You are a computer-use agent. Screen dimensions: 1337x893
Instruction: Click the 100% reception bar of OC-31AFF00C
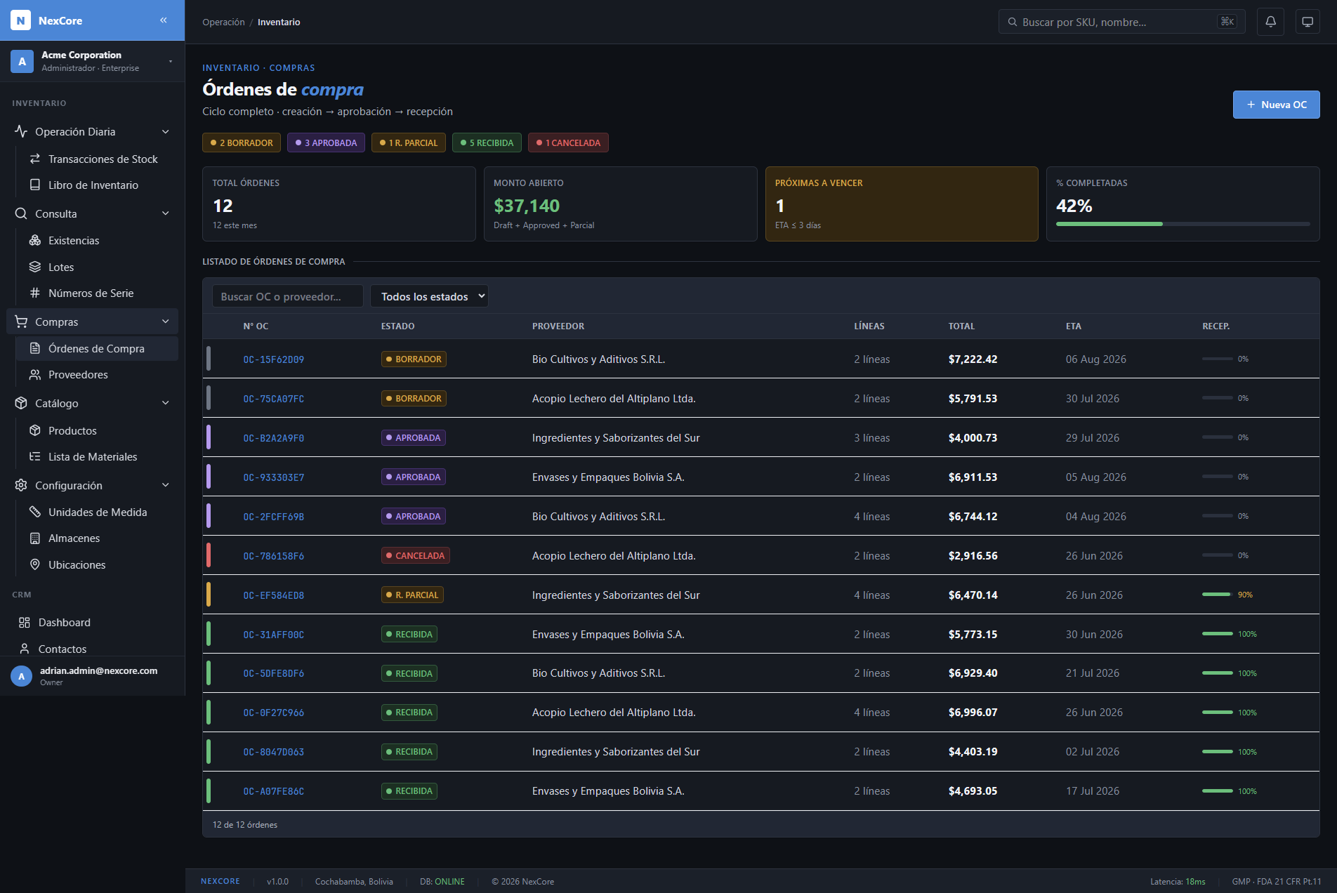coord(1217,634)
